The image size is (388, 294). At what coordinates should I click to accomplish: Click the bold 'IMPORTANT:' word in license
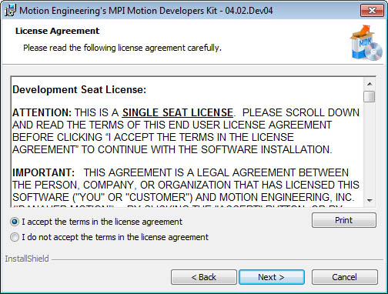pyautogui.click(x=43, y=172)
